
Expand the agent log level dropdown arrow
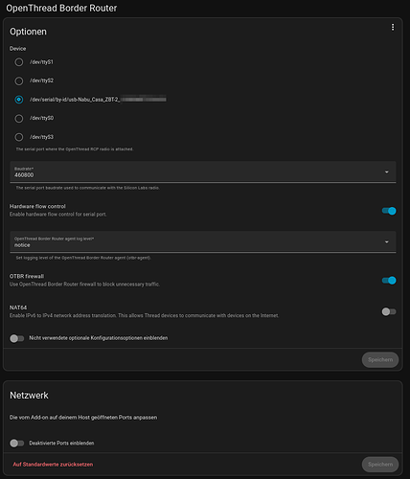coord(387,242)
